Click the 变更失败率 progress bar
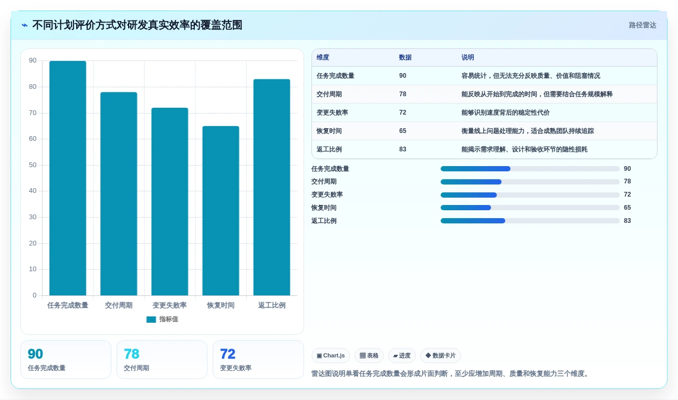Image resolution: width=678 pixels, height=400 pixels. coord(530,195)
